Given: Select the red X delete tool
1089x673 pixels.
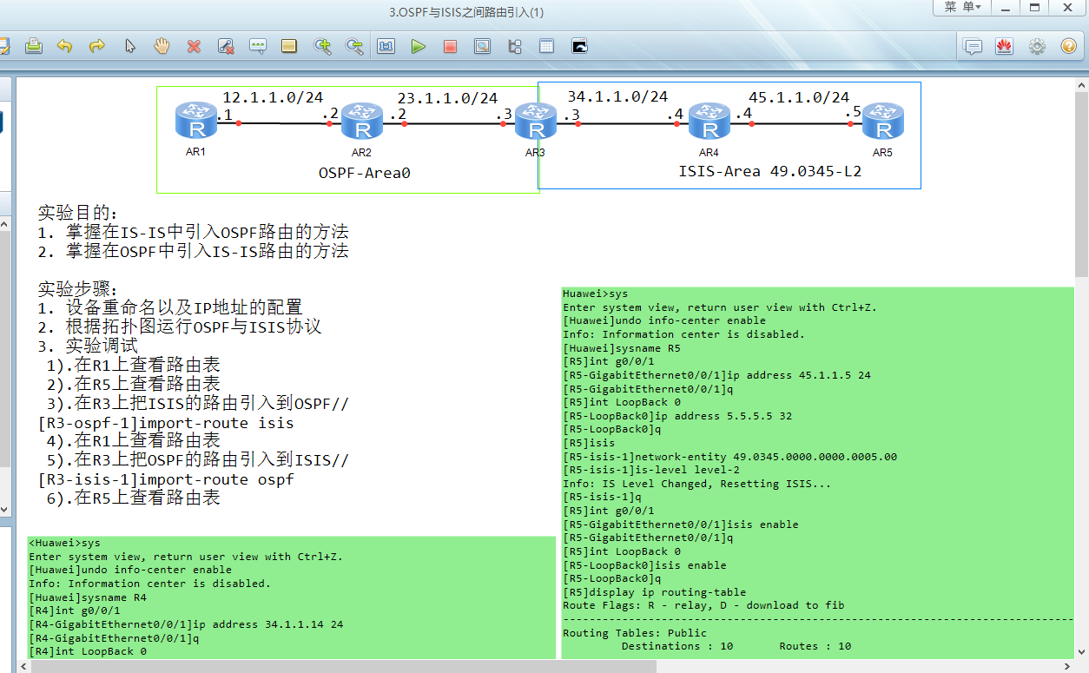Looking at the screenshot, I should (194, 47).
